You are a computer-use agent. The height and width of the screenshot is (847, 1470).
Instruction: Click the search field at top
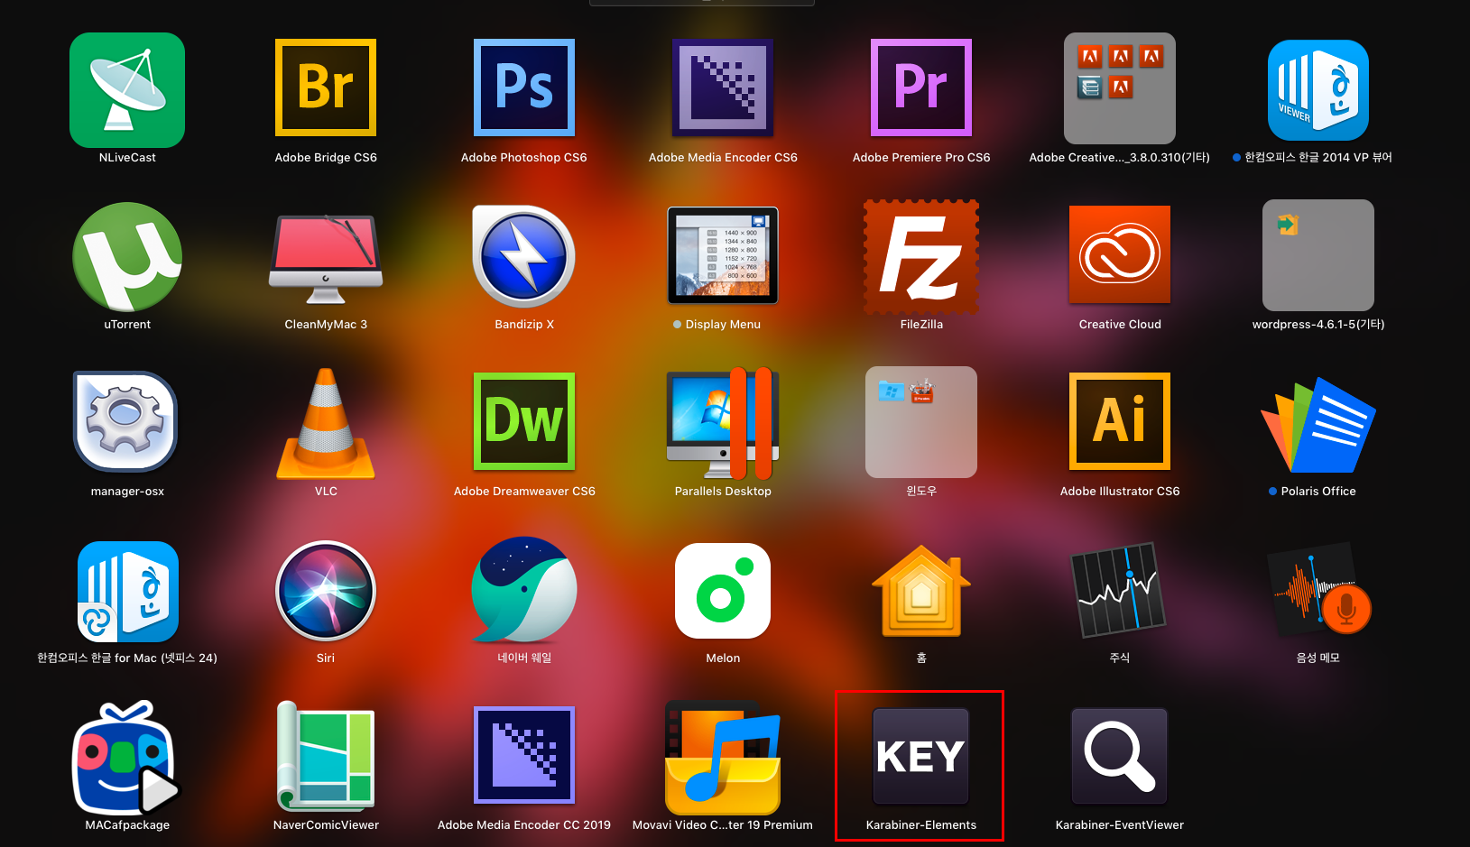[x=702, y=3]
